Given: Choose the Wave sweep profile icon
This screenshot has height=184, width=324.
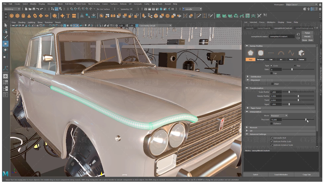Looking at the screenshot, I should coord(291,53).
